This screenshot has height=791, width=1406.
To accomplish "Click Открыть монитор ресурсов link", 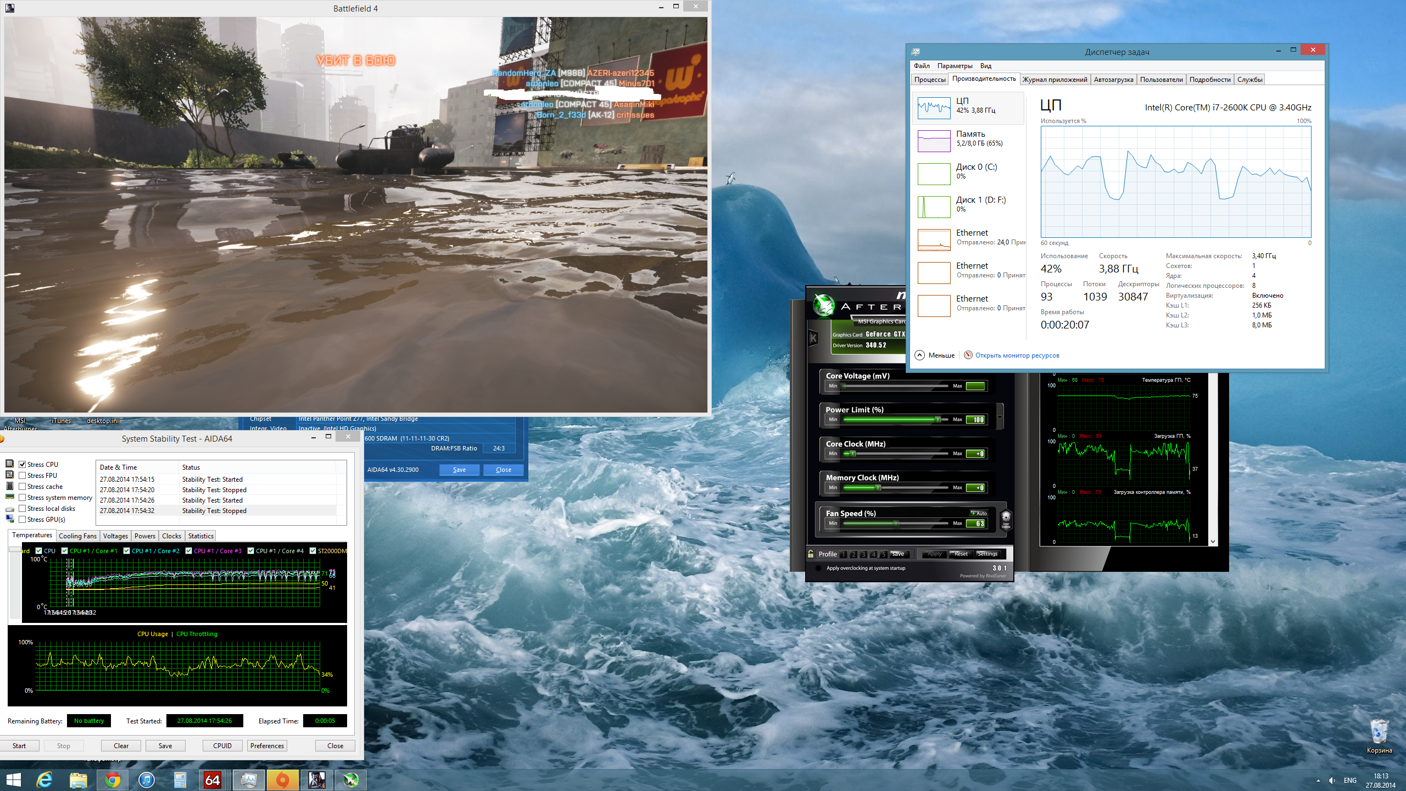I will tap(1017, 355).
